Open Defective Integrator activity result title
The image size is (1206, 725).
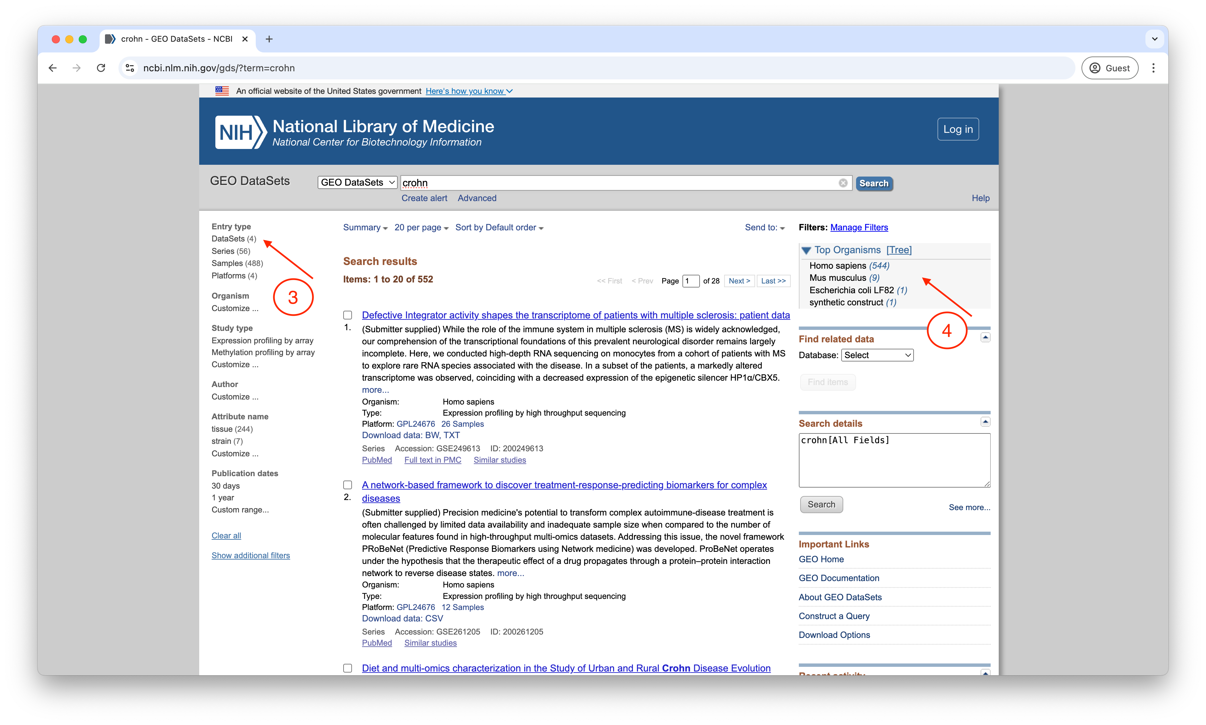[575, 315]
